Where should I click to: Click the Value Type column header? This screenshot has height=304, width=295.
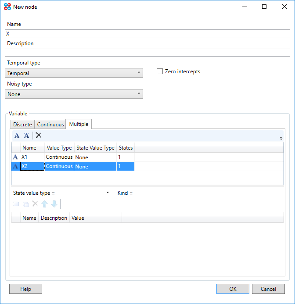point(59,148)
